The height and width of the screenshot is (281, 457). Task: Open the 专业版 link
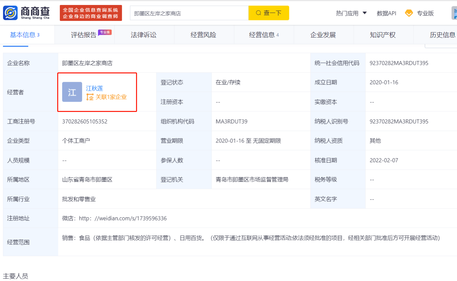(425, 13)
